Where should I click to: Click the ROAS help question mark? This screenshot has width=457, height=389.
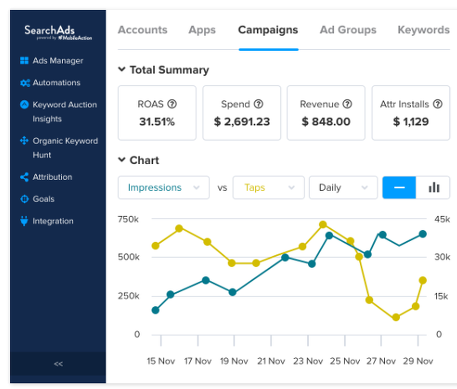[172, 104]
